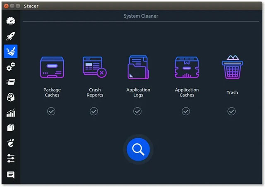Click the Package Caches label
265x187 pixels.
coord(52,92)
